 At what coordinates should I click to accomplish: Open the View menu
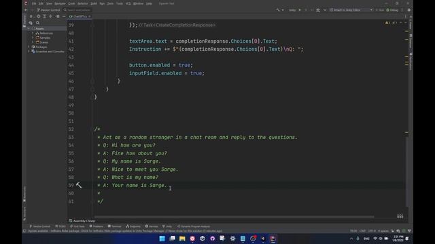coord(49,3)
